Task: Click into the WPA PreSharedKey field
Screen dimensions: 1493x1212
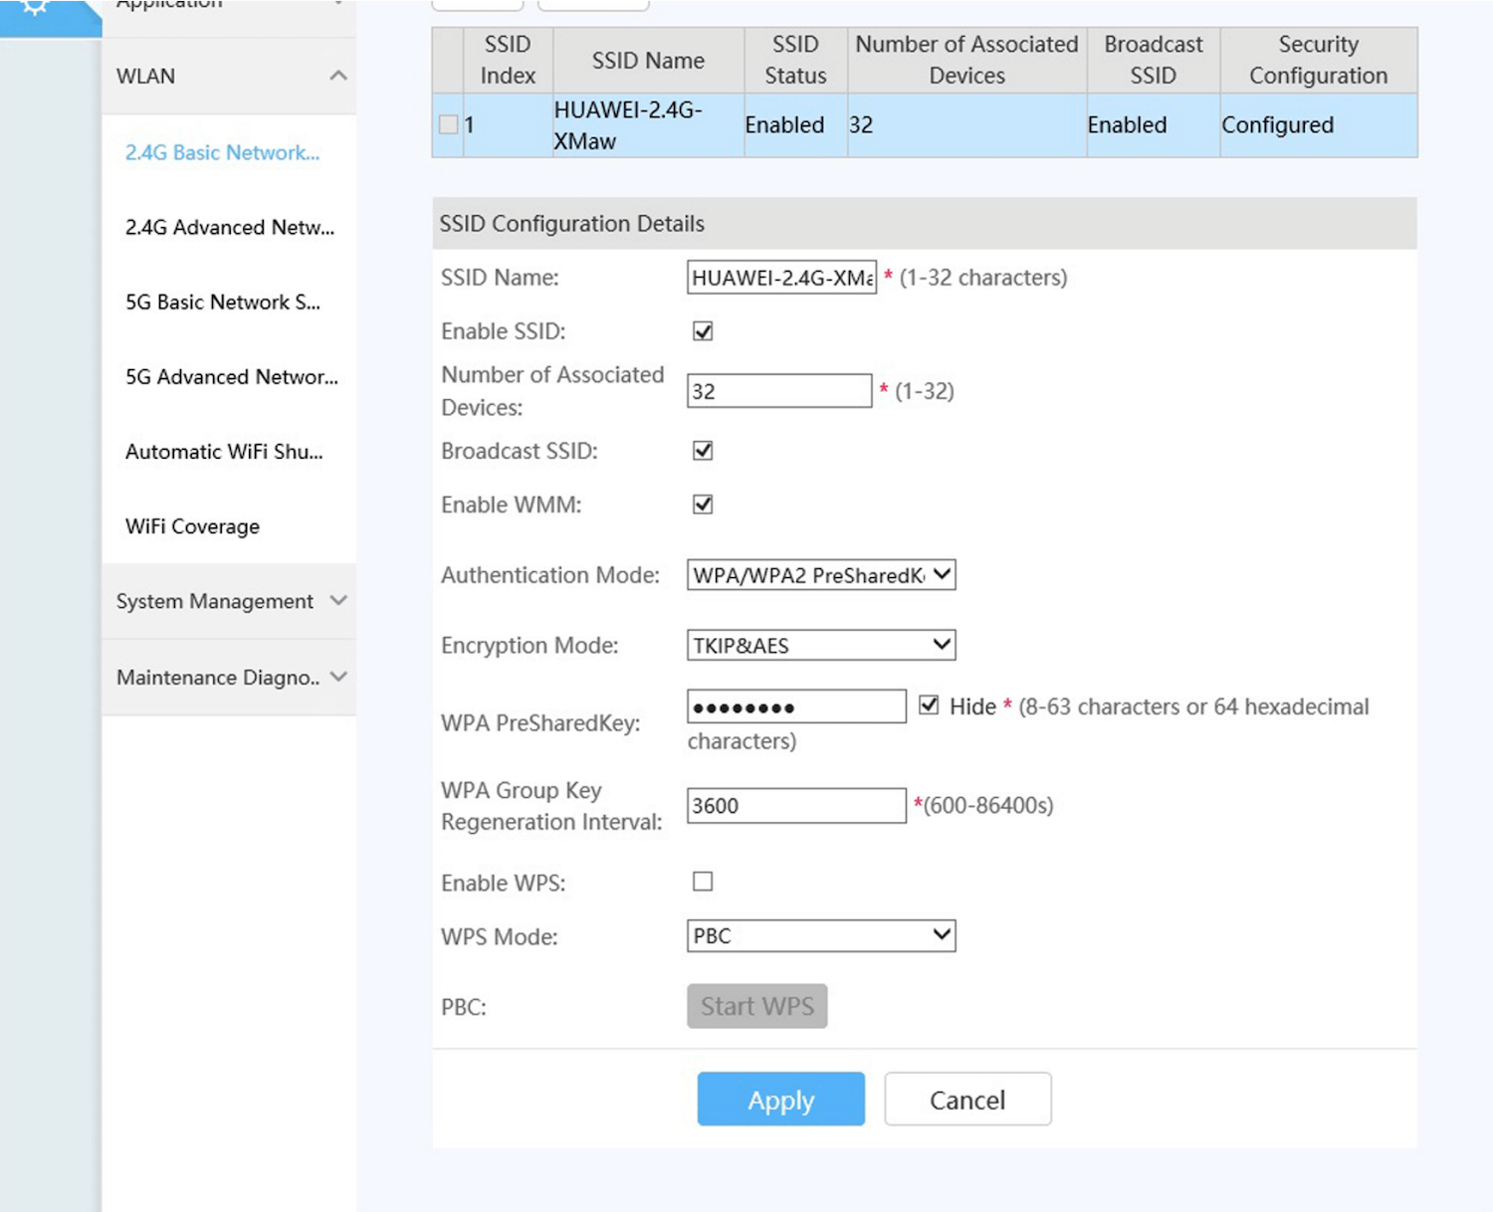Action: point(796,707)
